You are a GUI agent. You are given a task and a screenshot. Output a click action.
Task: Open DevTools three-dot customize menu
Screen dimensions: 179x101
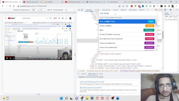174,10
